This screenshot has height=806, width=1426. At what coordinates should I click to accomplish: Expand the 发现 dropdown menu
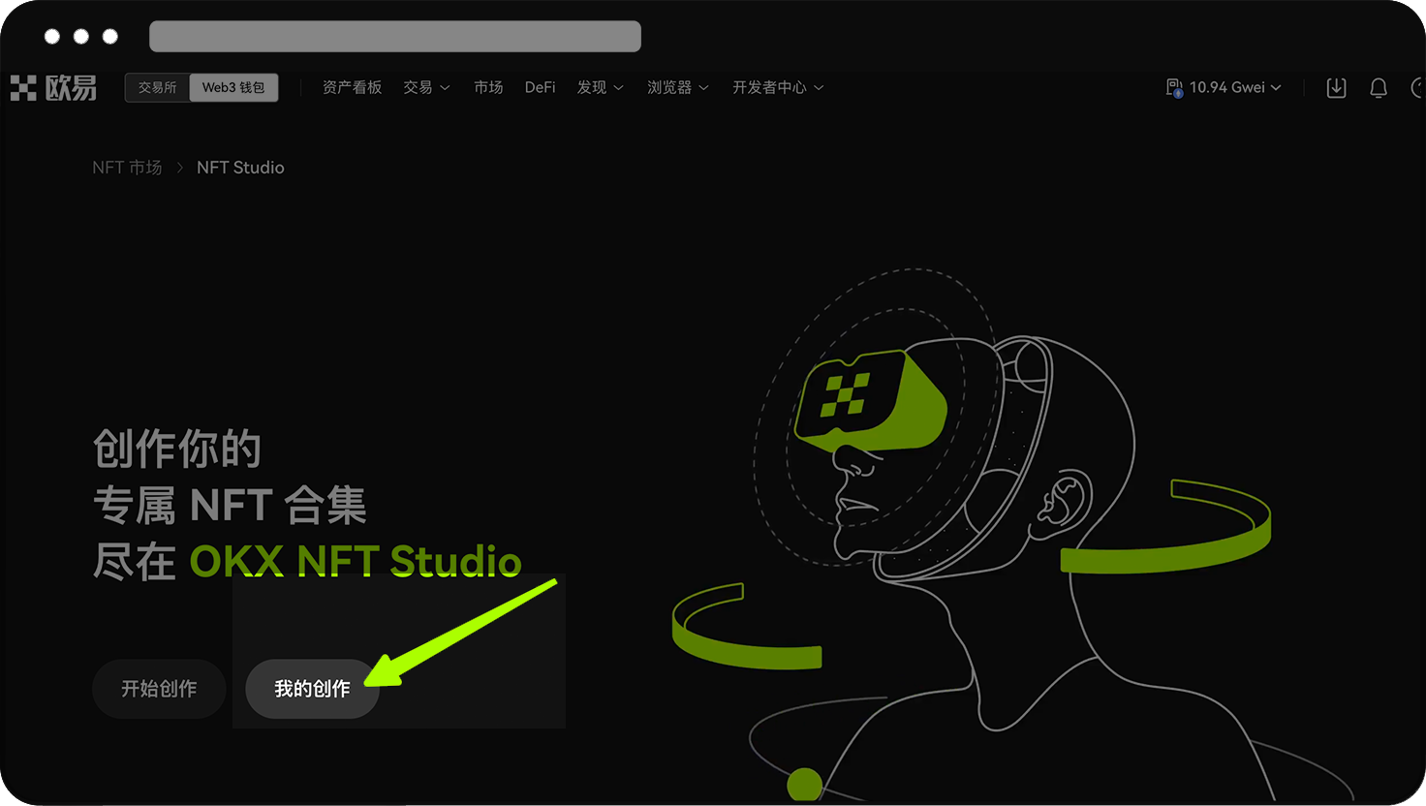[x=600, y=87]
